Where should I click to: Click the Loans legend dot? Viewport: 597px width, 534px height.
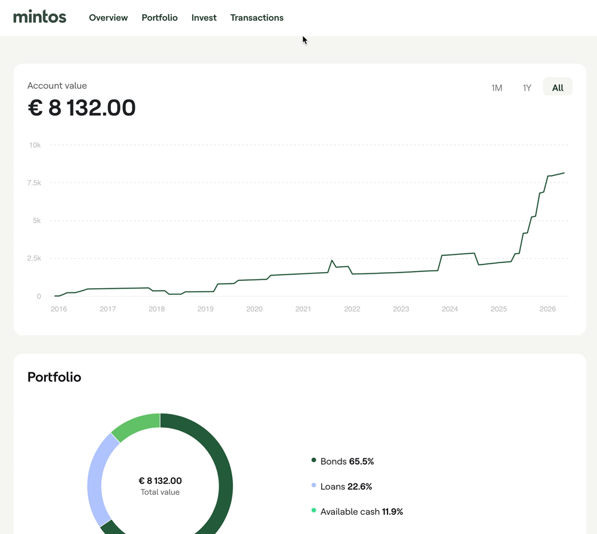point(314,485)
